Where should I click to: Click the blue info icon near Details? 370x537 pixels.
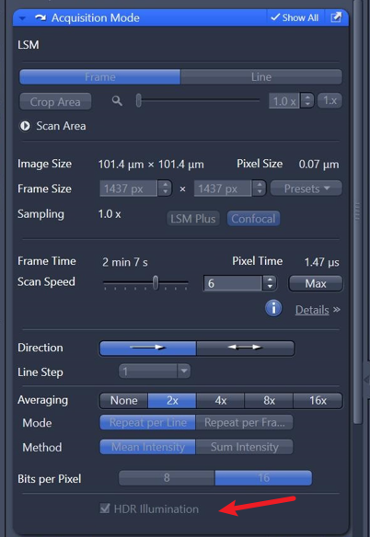tap(273, 308)
